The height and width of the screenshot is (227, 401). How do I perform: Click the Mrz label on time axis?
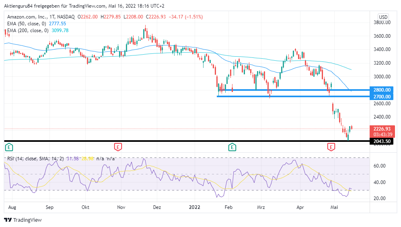pyautogui.click(x=261, y=207)
